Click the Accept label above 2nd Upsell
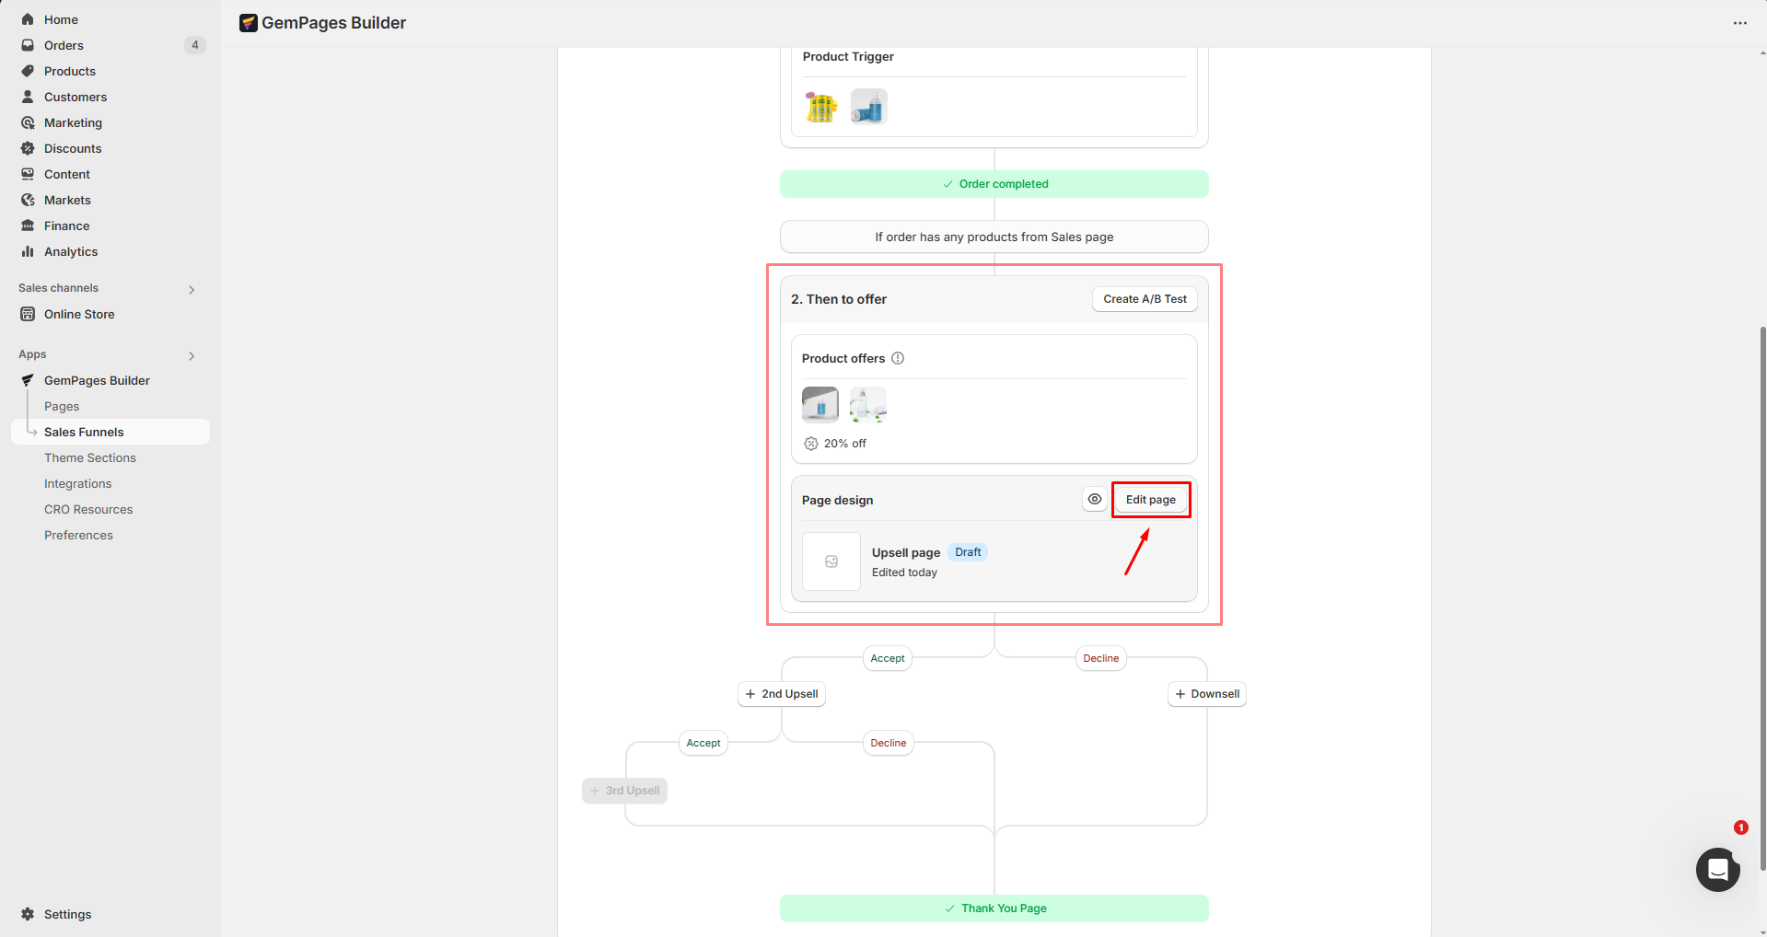This screenshot has height=937, width=1767. (x=888, y=658)
